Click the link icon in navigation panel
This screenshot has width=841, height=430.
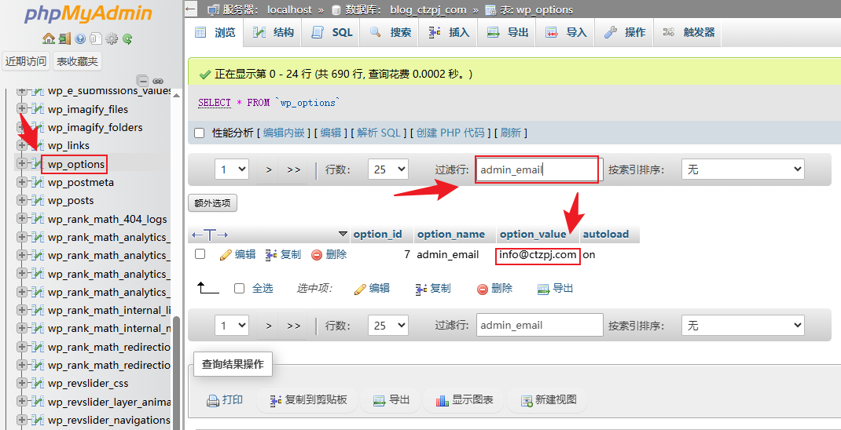click(x=158, y=81)
